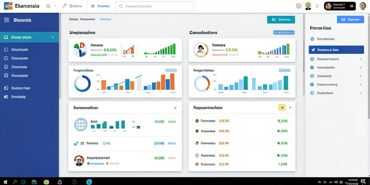Click the clock icon by the header avatar

pos(298,6)
